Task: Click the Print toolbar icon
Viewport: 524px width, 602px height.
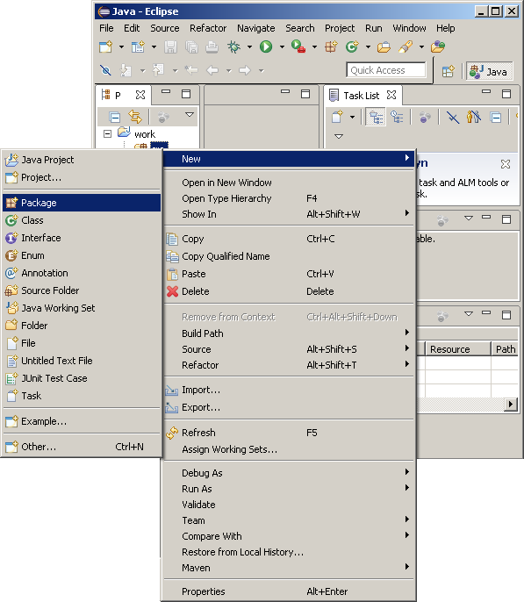Action: coord(212,47)
